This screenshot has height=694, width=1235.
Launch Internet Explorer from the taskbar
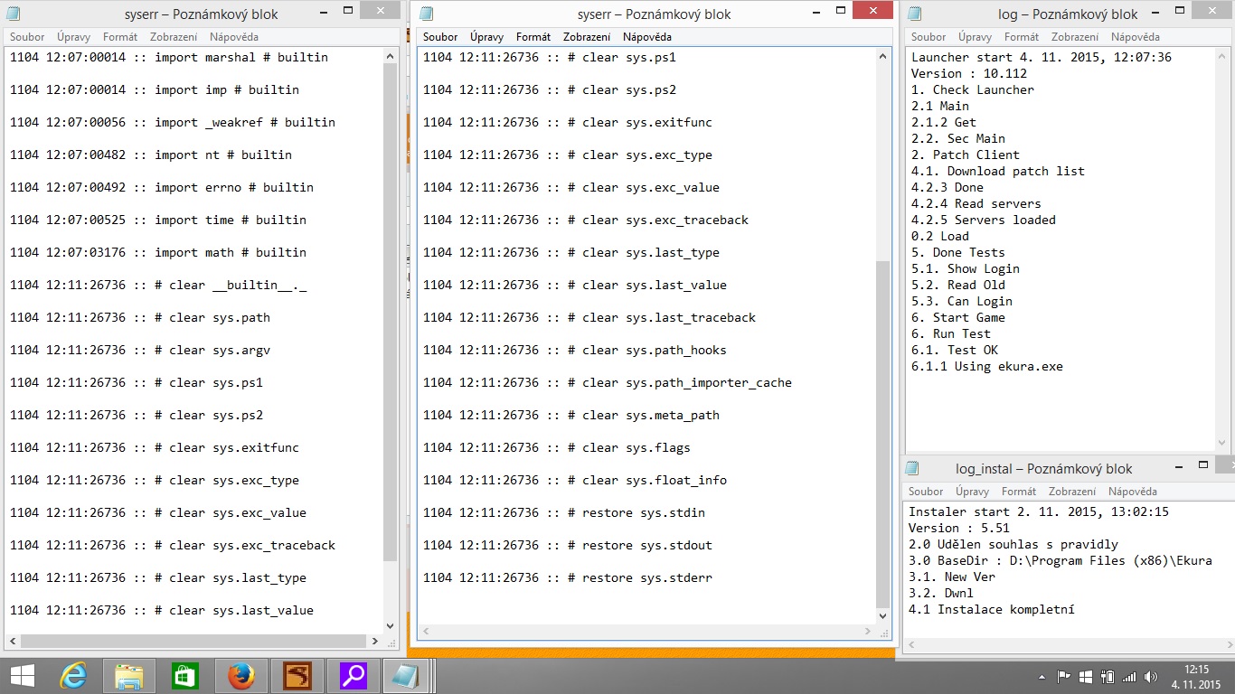click(x=72, y=675)
